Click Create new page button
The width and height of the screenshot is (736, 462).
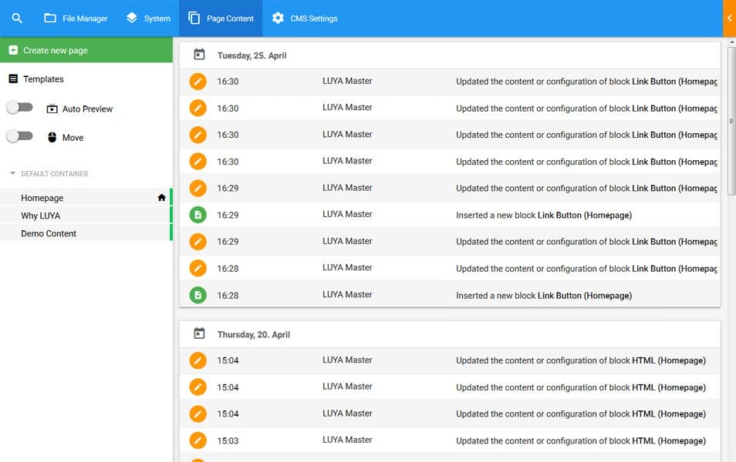[x=86, y=50]
